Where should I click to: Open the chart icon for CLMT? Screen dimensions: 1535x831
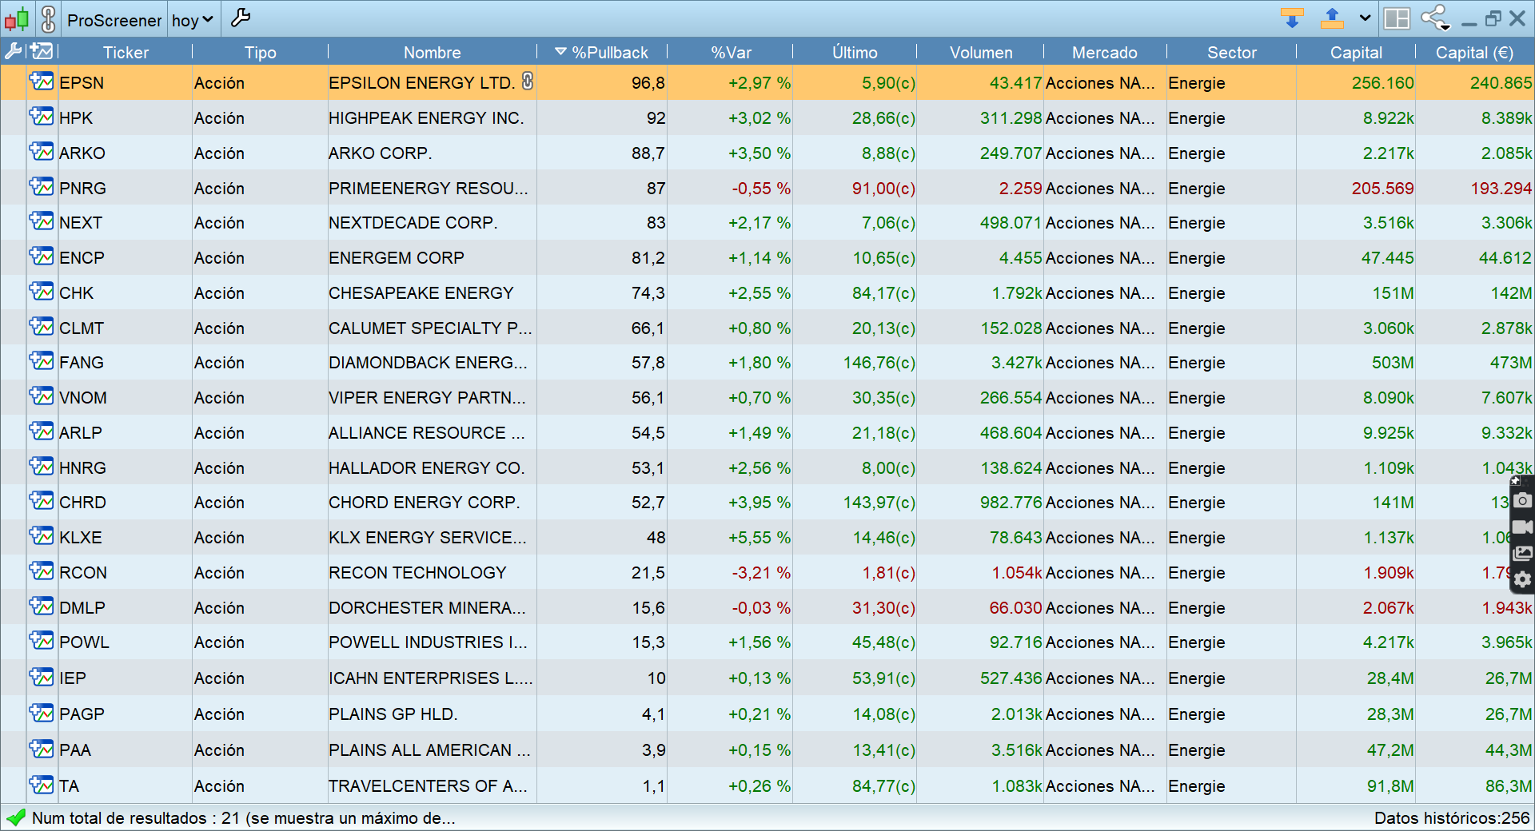click(42, 327)
